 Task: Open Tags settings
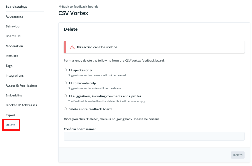pyautogui.click(x=9, y=66)
